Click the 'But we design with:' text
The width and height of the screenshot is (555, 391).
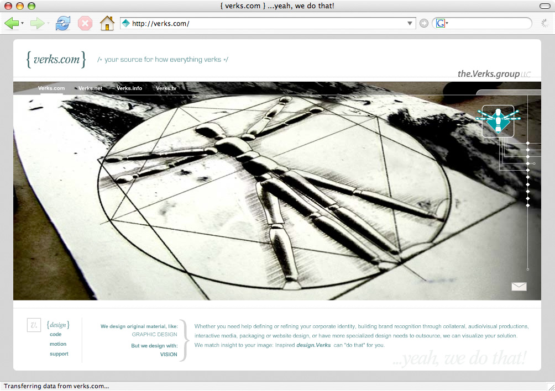154,345
